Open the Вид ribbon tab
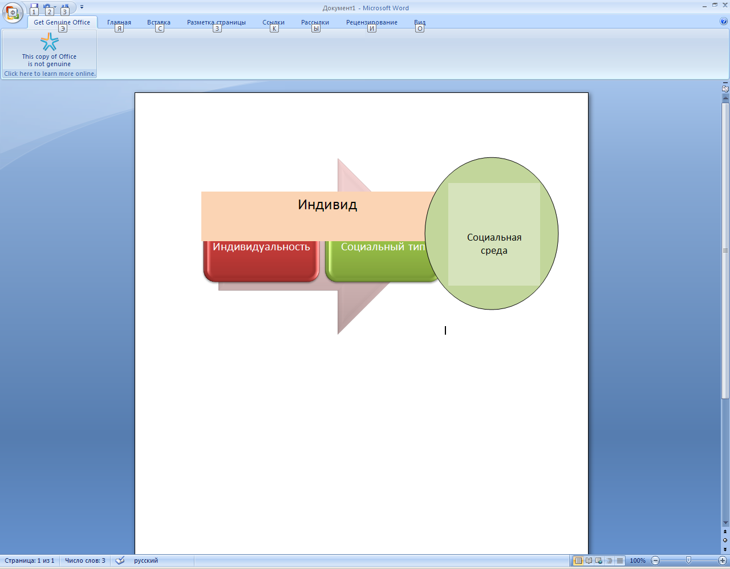Screen dimensions: 730x569 pos(420,22)
